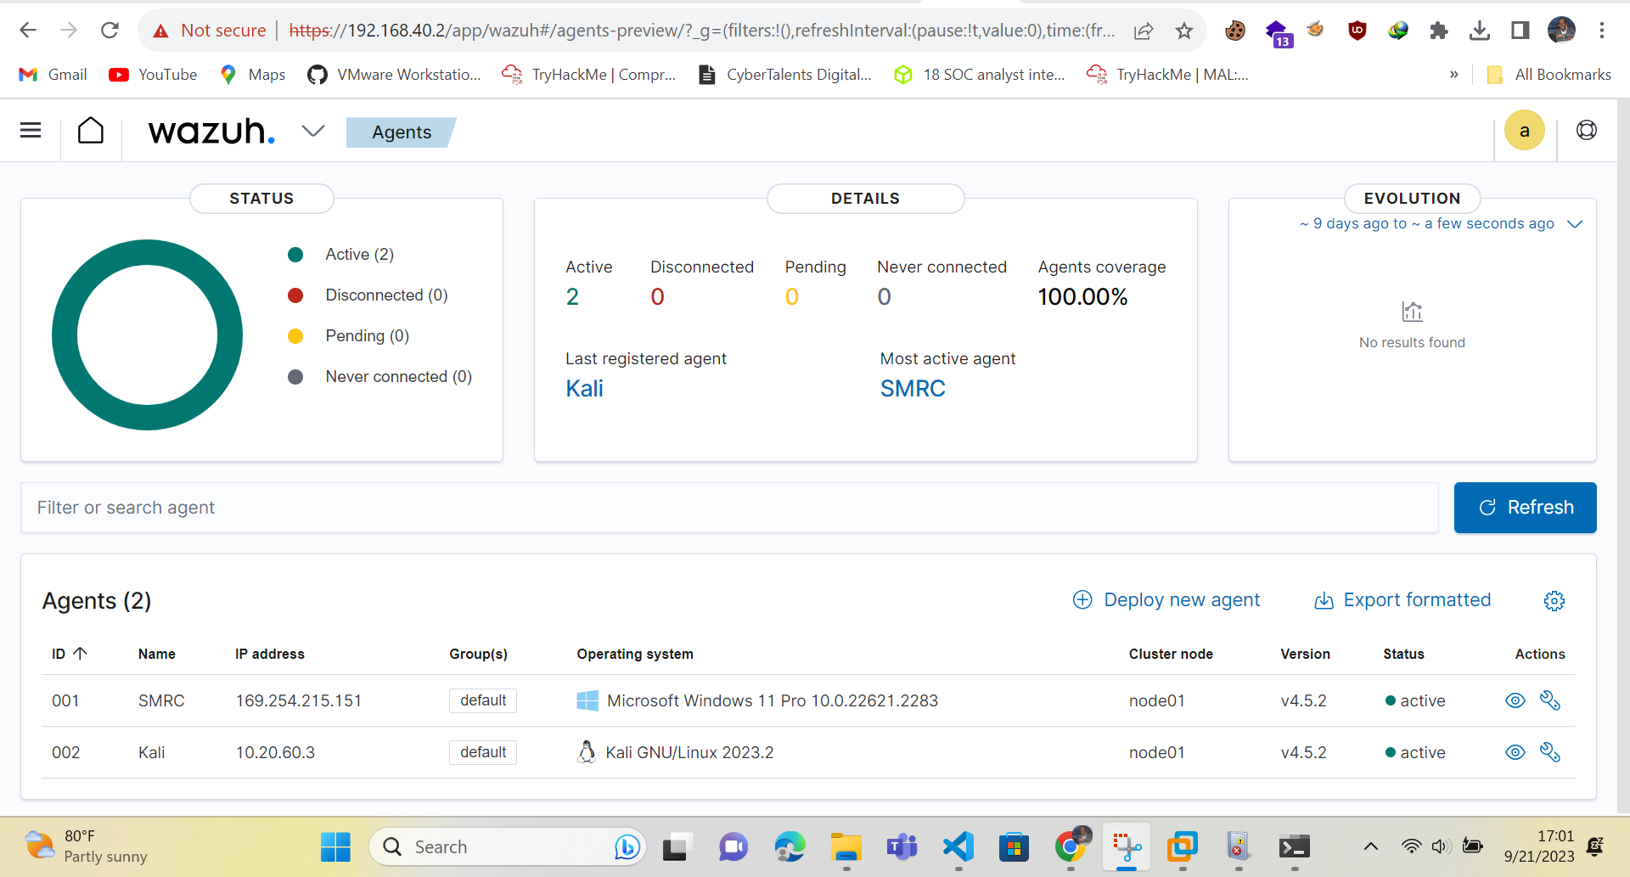Select Kali GNU/Linux 2023.2 cell
This screenshot has height=877, width=1630.
pos(689,752)
